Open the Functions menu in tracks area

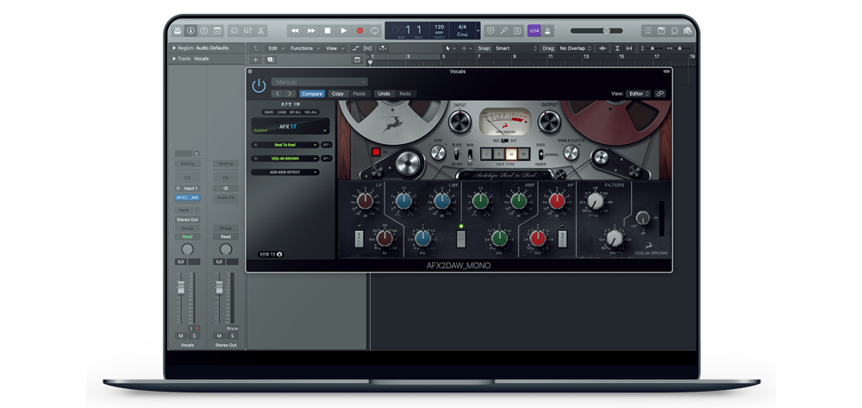pyautogui.click(x=304, y=48)
